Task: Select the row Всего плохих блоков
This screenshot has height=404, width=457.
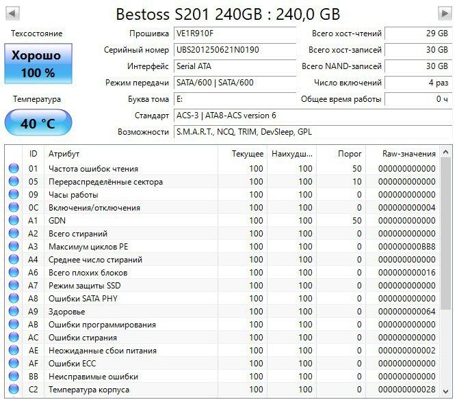Action: [222, 272]
